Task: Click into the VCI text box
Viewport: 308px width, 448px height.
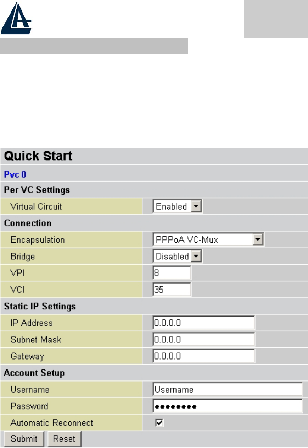Action: tap(172, 289)
